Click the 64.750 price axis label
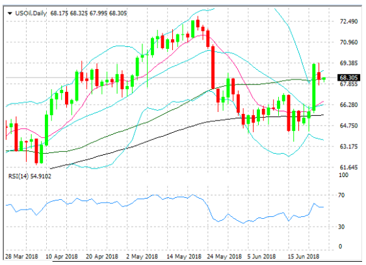 click(348, 126)
